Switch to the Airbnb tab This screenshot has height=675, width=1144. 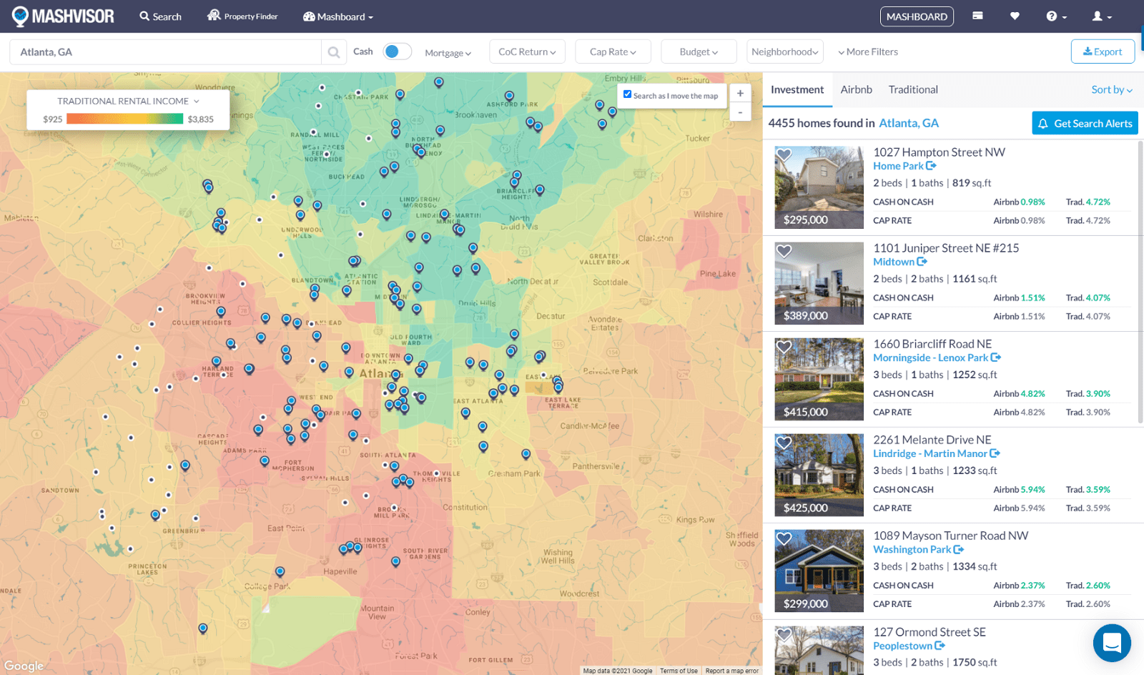pos(856,89)
